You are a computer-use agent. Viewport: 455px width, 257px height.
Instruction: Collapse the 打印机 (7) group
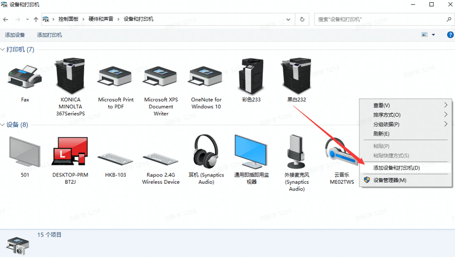coord(3,50)
